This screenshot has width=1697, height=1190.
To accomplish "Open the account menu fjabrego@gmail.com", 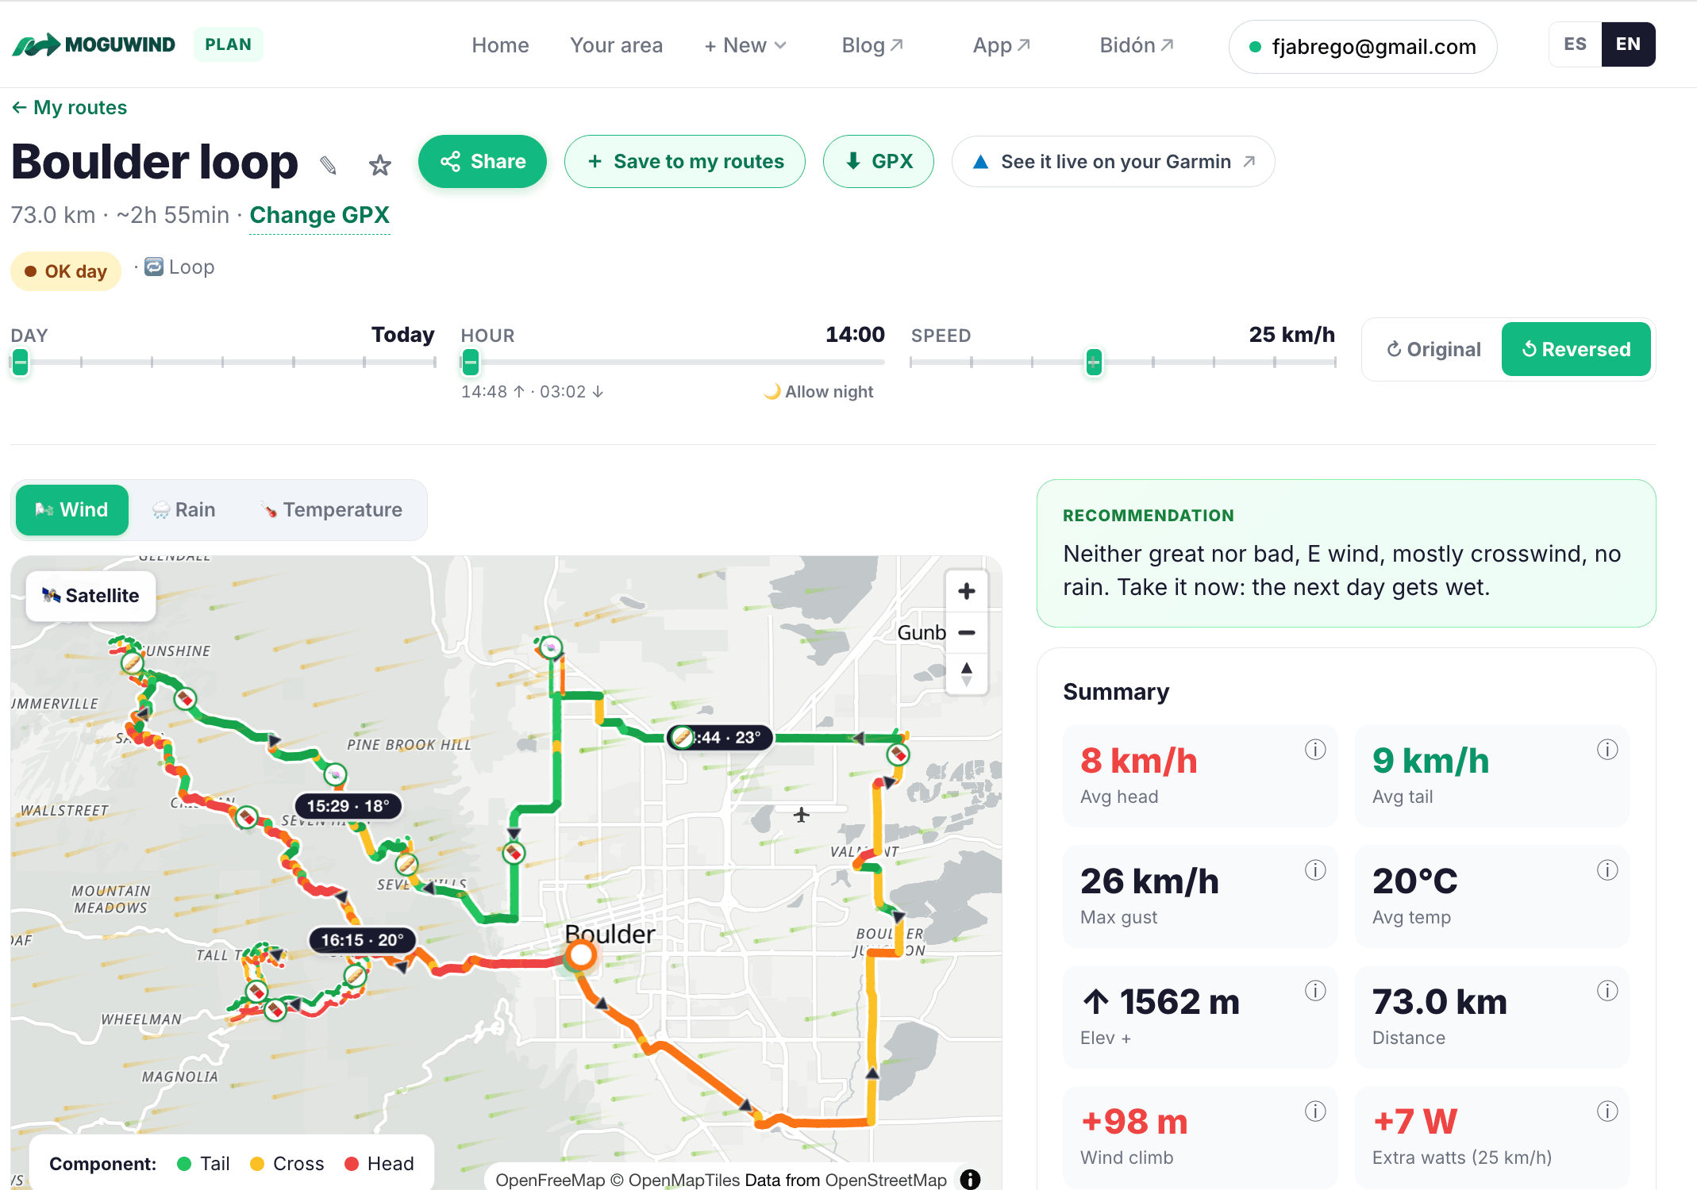I will (1363, 47).
